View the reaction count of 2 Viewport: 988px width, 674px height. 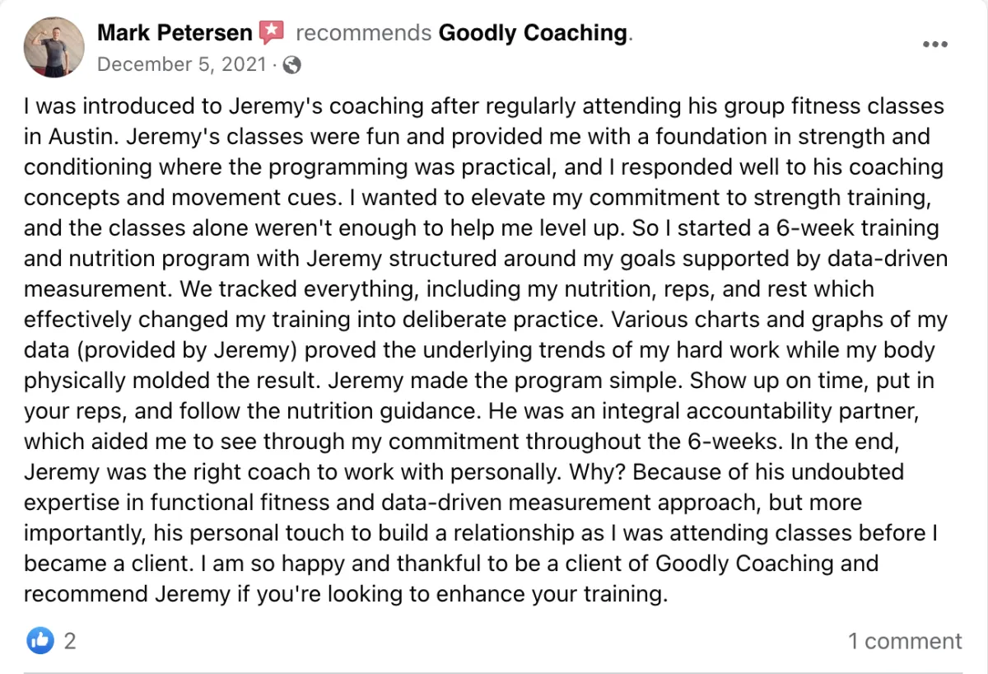pyautogui.click(x=70, y=641)
